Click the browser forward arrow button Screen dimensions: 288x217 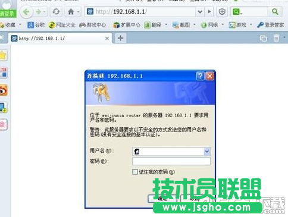pos(39,12)
